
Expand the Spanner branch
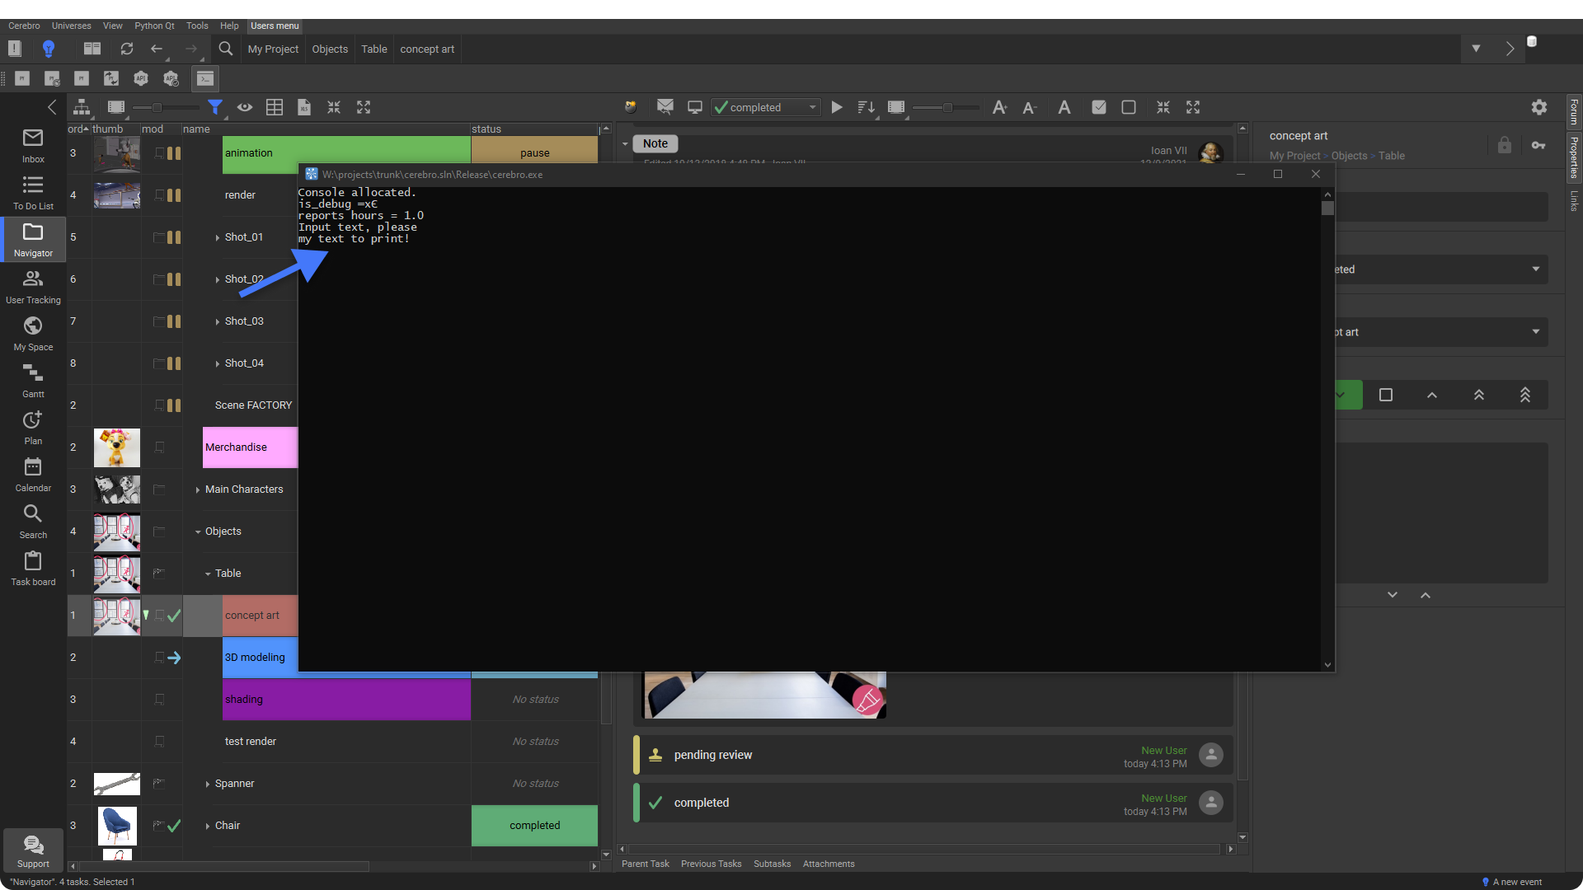[208, 784]
